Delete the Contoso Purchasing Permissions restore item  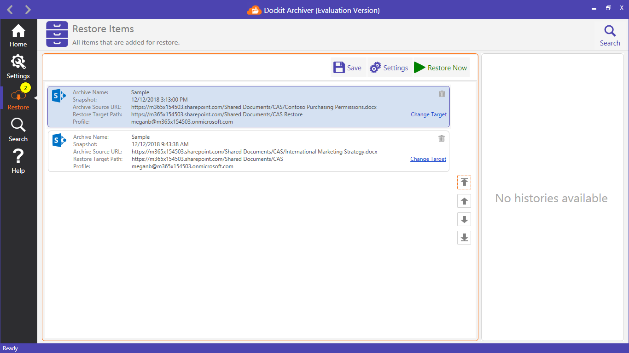coord(442,93)
